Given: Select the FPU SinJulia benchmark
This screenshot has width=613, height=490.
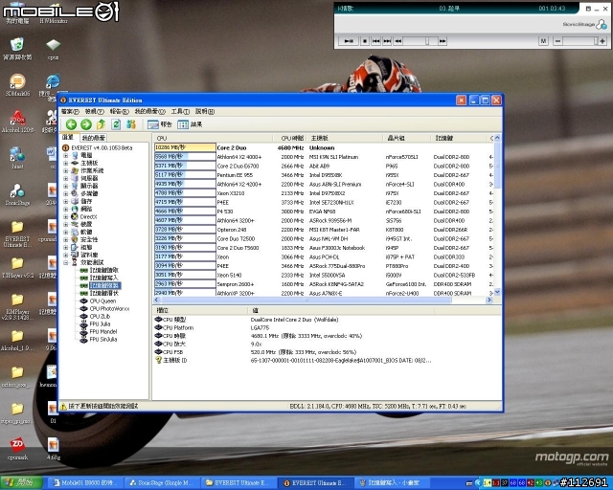Looking at the screenshot, I should pyautogui.click(x=103, y=339).
